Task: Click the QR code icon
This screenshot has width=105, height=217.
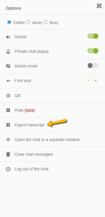Action: [x=8, y=96]
